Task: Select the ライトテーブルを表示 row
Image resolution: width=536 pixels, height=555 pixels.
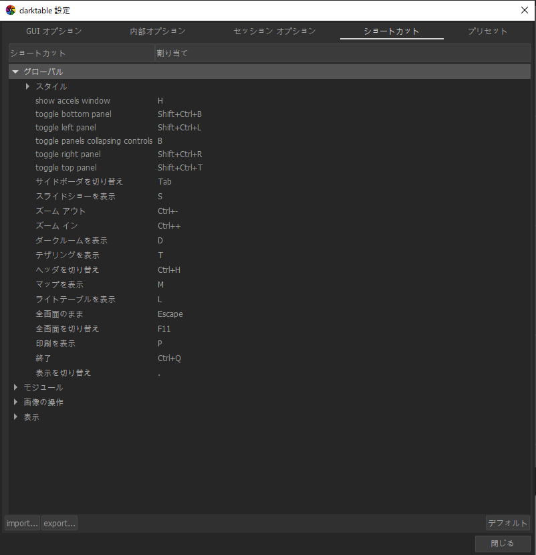Action: 269,300
